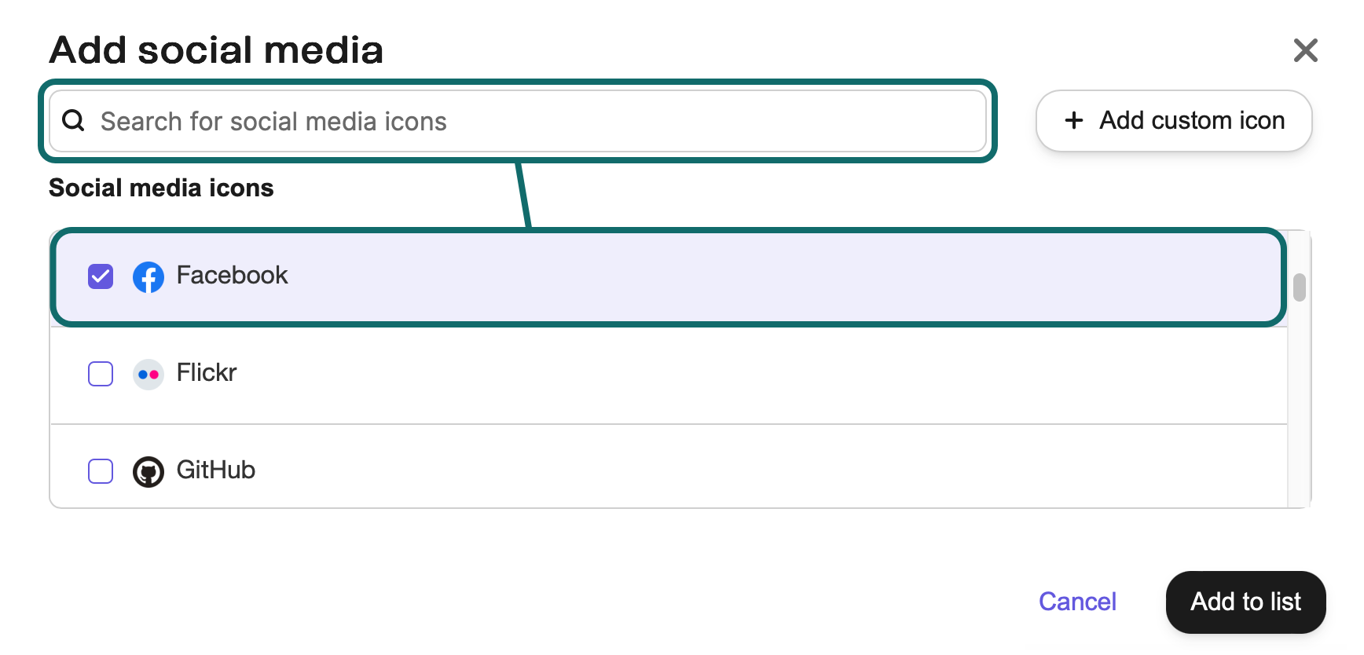1364x655 pixels.
Task: Close the Add social media dialog
Action: pyautogui.click(x=1305, y=50)
